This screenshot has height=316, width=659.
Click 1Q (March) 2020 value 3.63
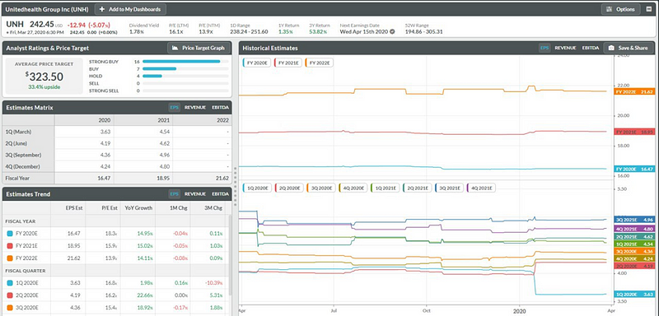[x=105, y=132]
